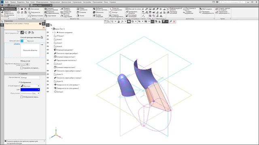The height and width of the screenshot is (145, 259).
Task: Select Инструменты эскиза toolset
Action: [x=8, y=16]
